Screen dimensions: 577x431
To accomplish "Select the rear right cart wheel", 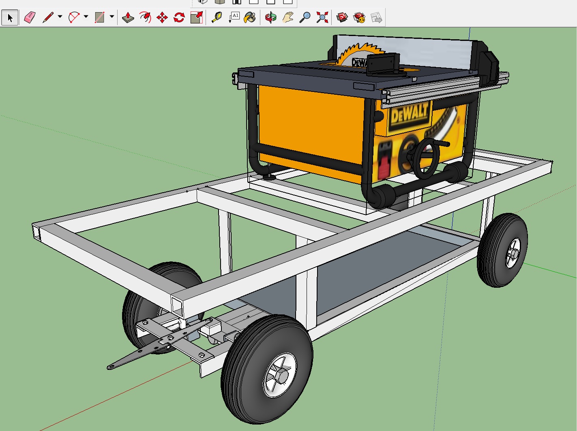I will (502, 250).
